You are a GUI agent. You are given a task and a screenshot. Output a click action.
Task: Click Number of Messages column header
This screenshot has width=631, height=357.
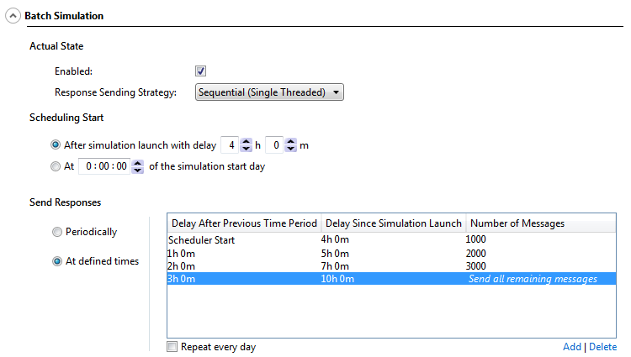517,223
